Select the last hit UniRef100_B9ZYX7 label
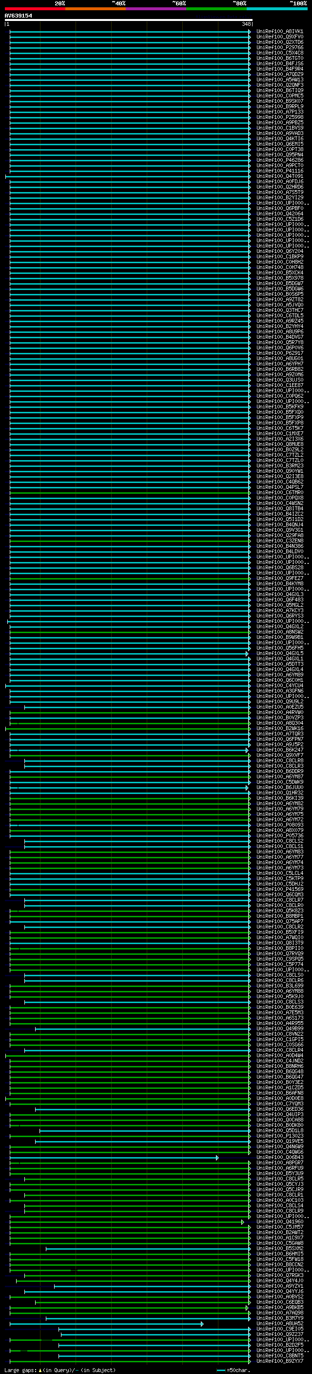 tap(279, 1361)
